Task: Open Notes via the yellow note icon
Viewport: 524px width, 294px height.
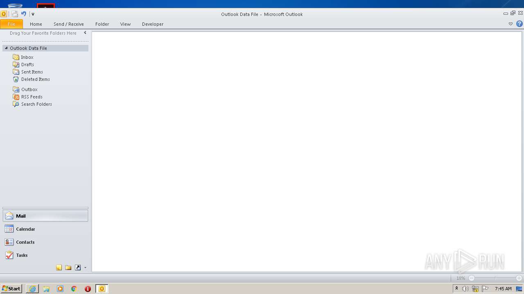Action: point(59,267)
